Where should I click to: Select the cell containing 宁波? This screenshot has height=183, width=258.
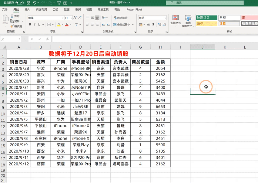[41, 68]
